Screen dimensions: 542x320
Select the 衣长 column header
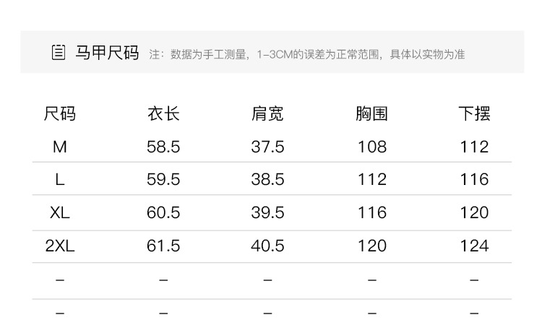(163, 113)
